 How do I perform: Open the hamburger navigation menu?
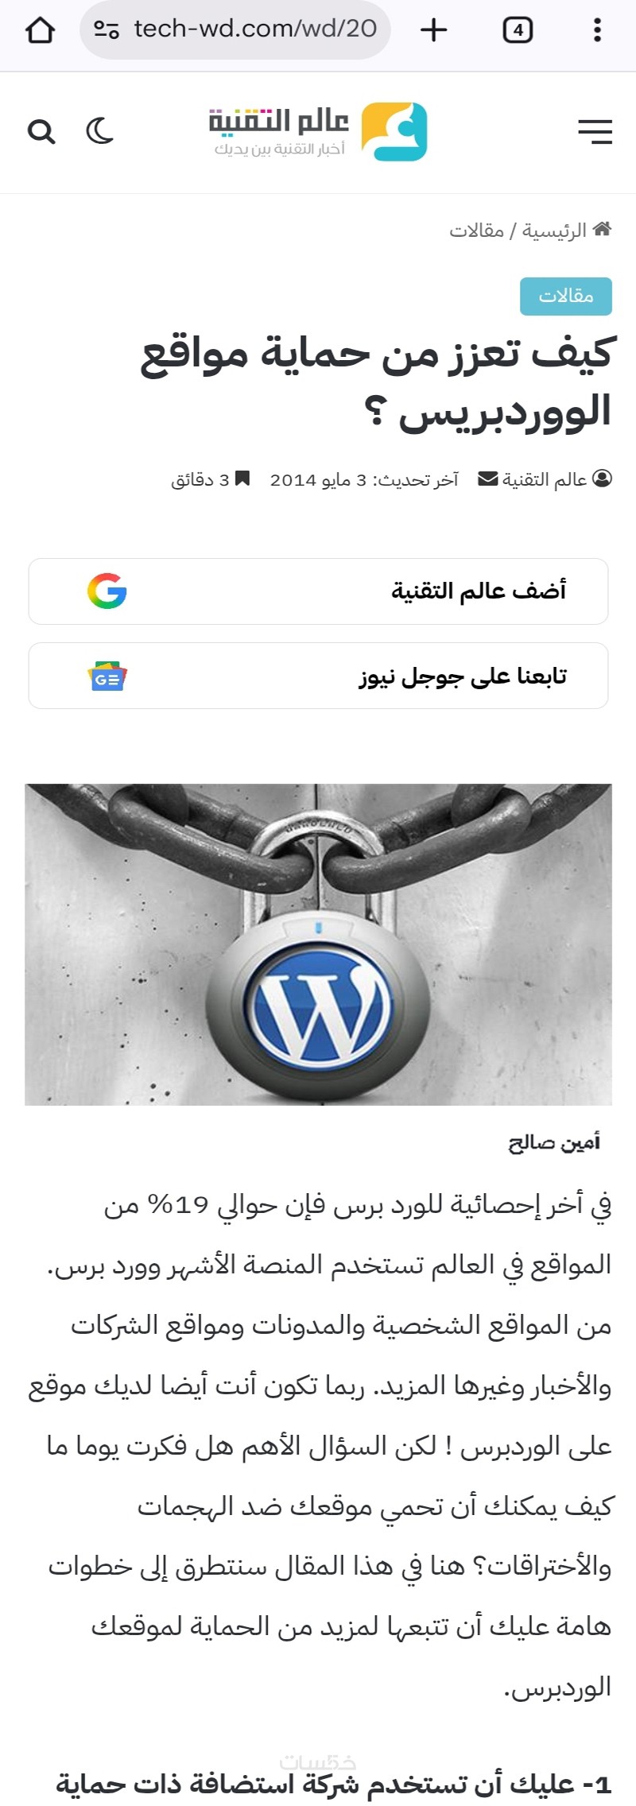pos(595,132)
